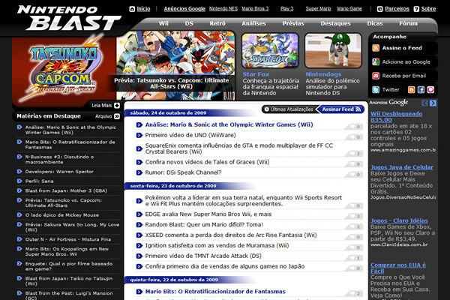Click the Inicio home icon
Image resolution: width=450 pixels, height=300 pixels.
pyautogui.click(x=132, y=9)
